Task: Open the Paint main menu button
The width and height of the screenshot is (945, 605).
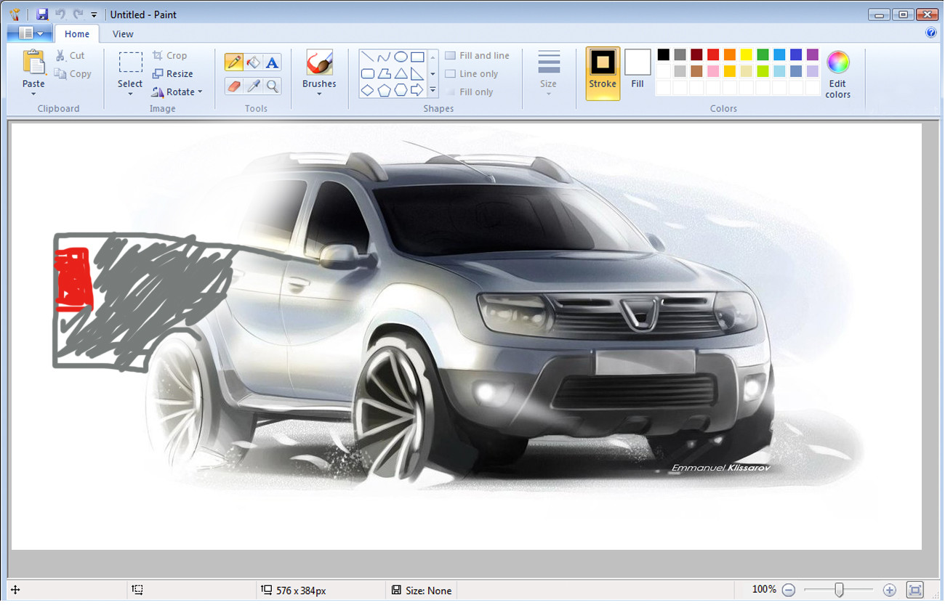Action: click(x=30, y=33)
